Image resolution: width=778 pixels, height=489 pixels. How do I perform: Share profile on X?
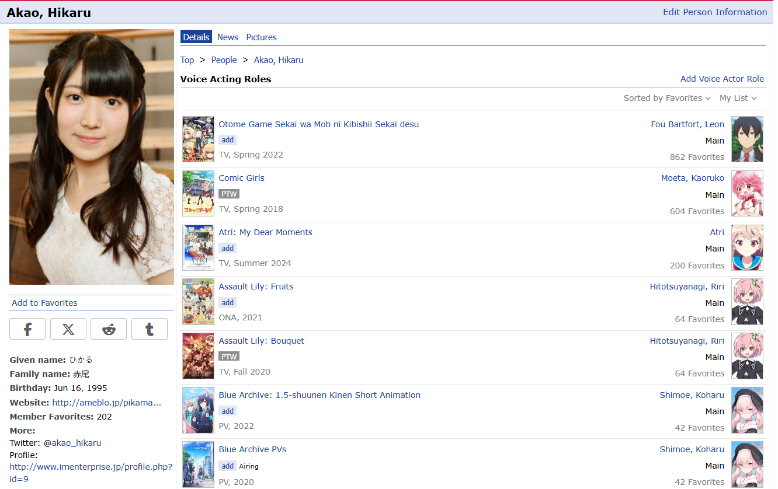tap(68, 329)
